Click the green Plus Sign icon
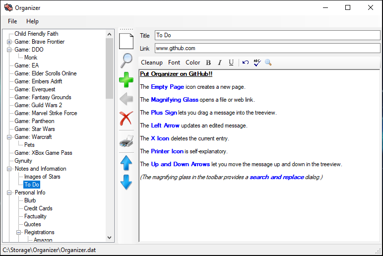The height and width of the screenshot is (256, 383). [127, 80]
